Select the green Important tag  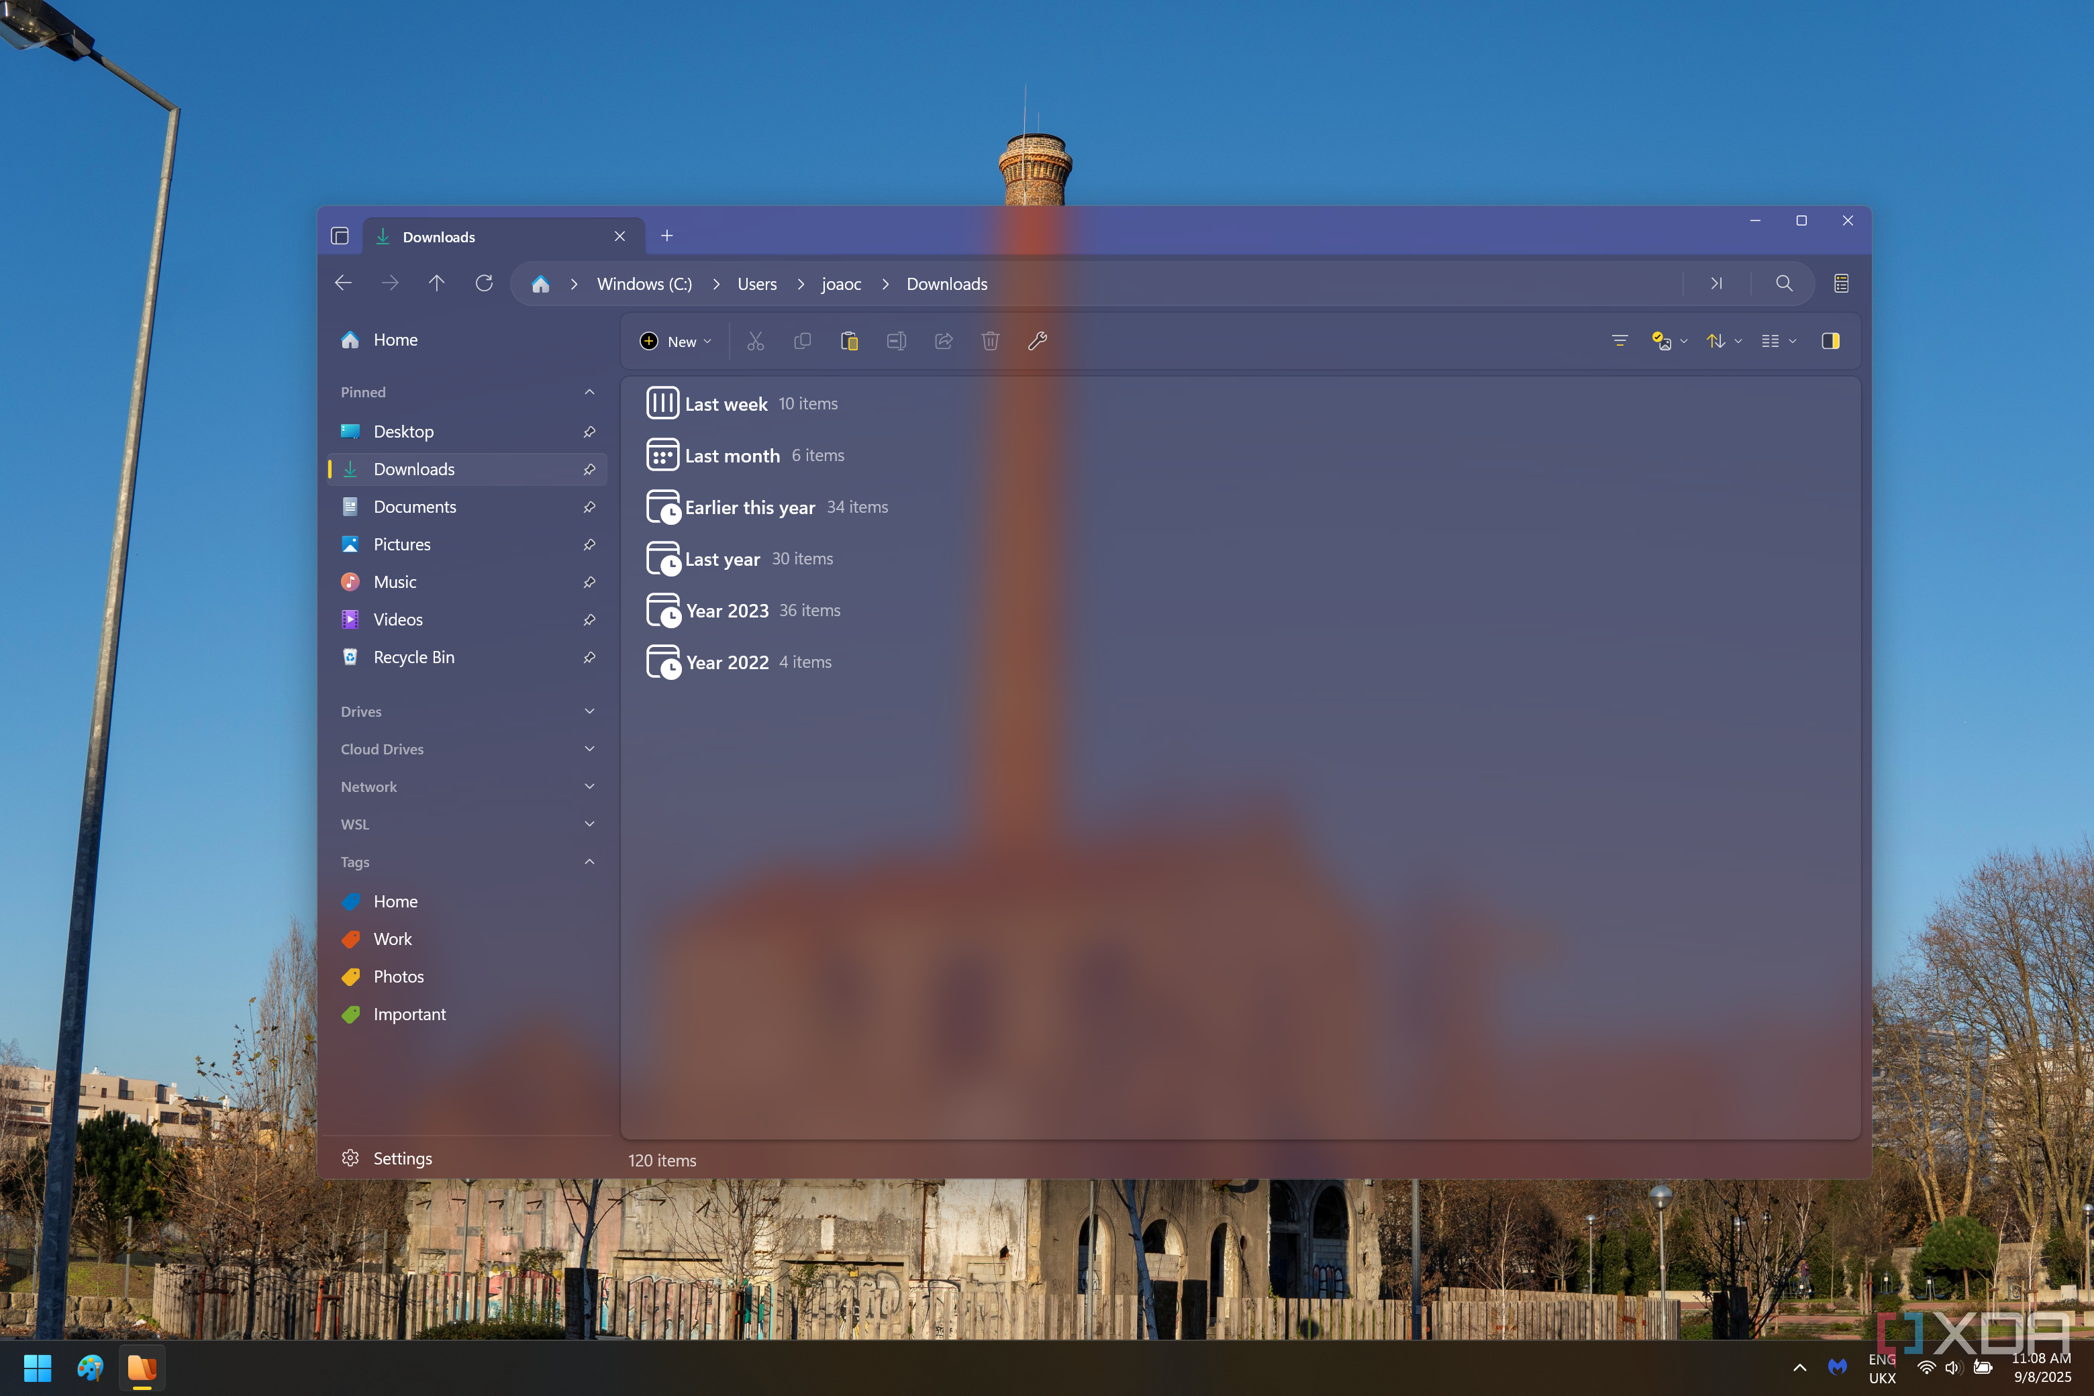tap(467, 1014)
